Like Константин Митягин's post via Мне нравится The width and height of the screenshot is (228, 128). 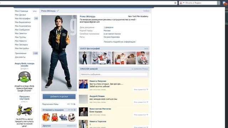click(x=141, y=115)
